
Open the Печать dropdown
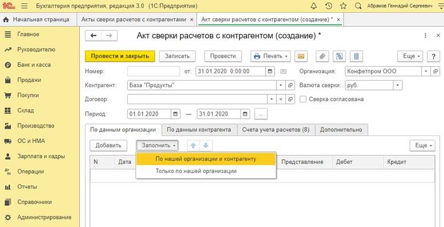[x=270, y=56]
